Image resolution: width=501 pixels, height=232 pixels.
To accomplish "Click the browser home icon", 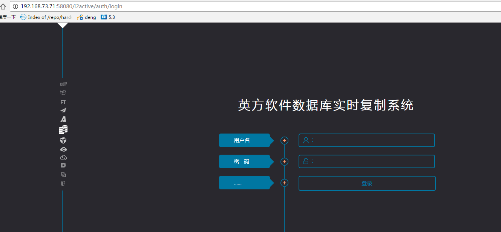I will [x=3, y=6].
